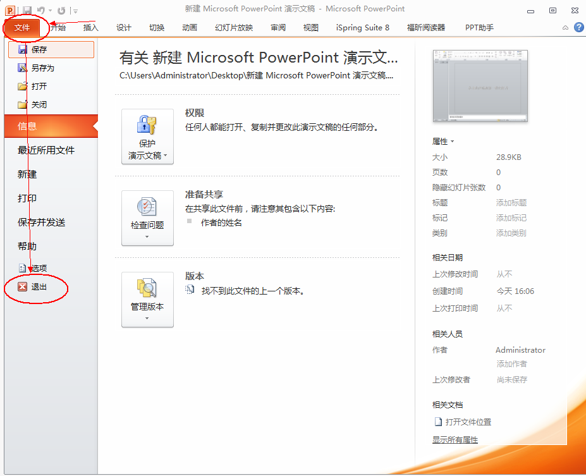Select the 打印 backstage section
The width and height of the screenshot is (586, 476).
point(51,198)
